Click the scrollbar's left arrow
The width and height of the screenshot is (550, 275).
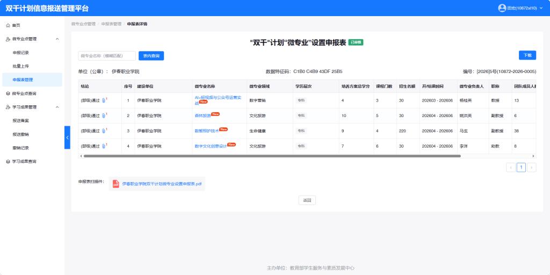81,156
